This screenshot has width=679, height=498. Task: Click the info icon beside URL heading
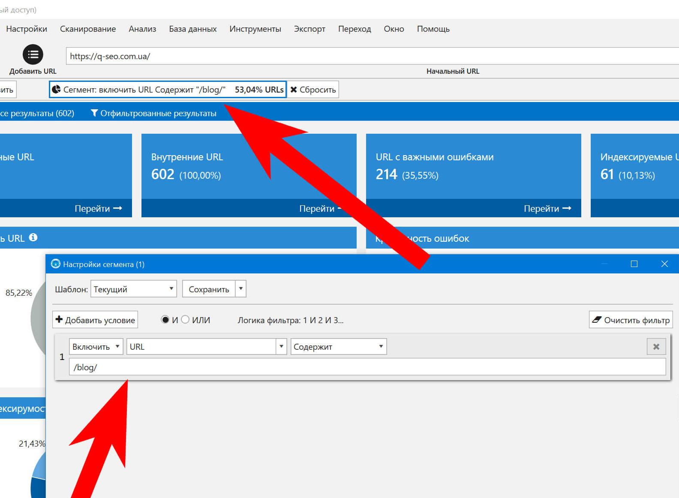tap(33, 237)
